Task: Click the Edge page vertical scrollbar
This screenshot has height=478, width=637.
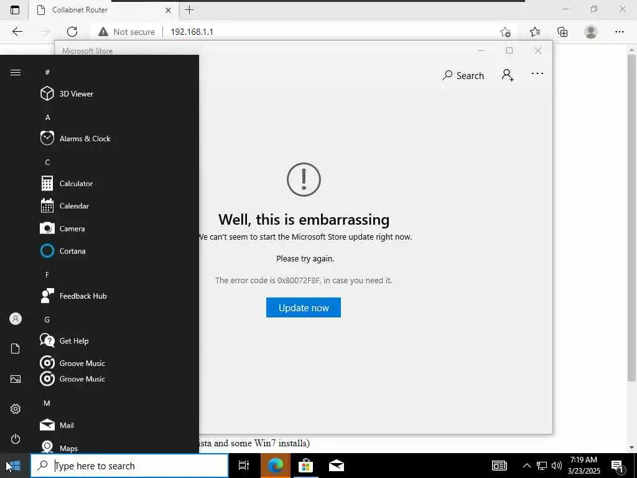Action: (631, 218)
